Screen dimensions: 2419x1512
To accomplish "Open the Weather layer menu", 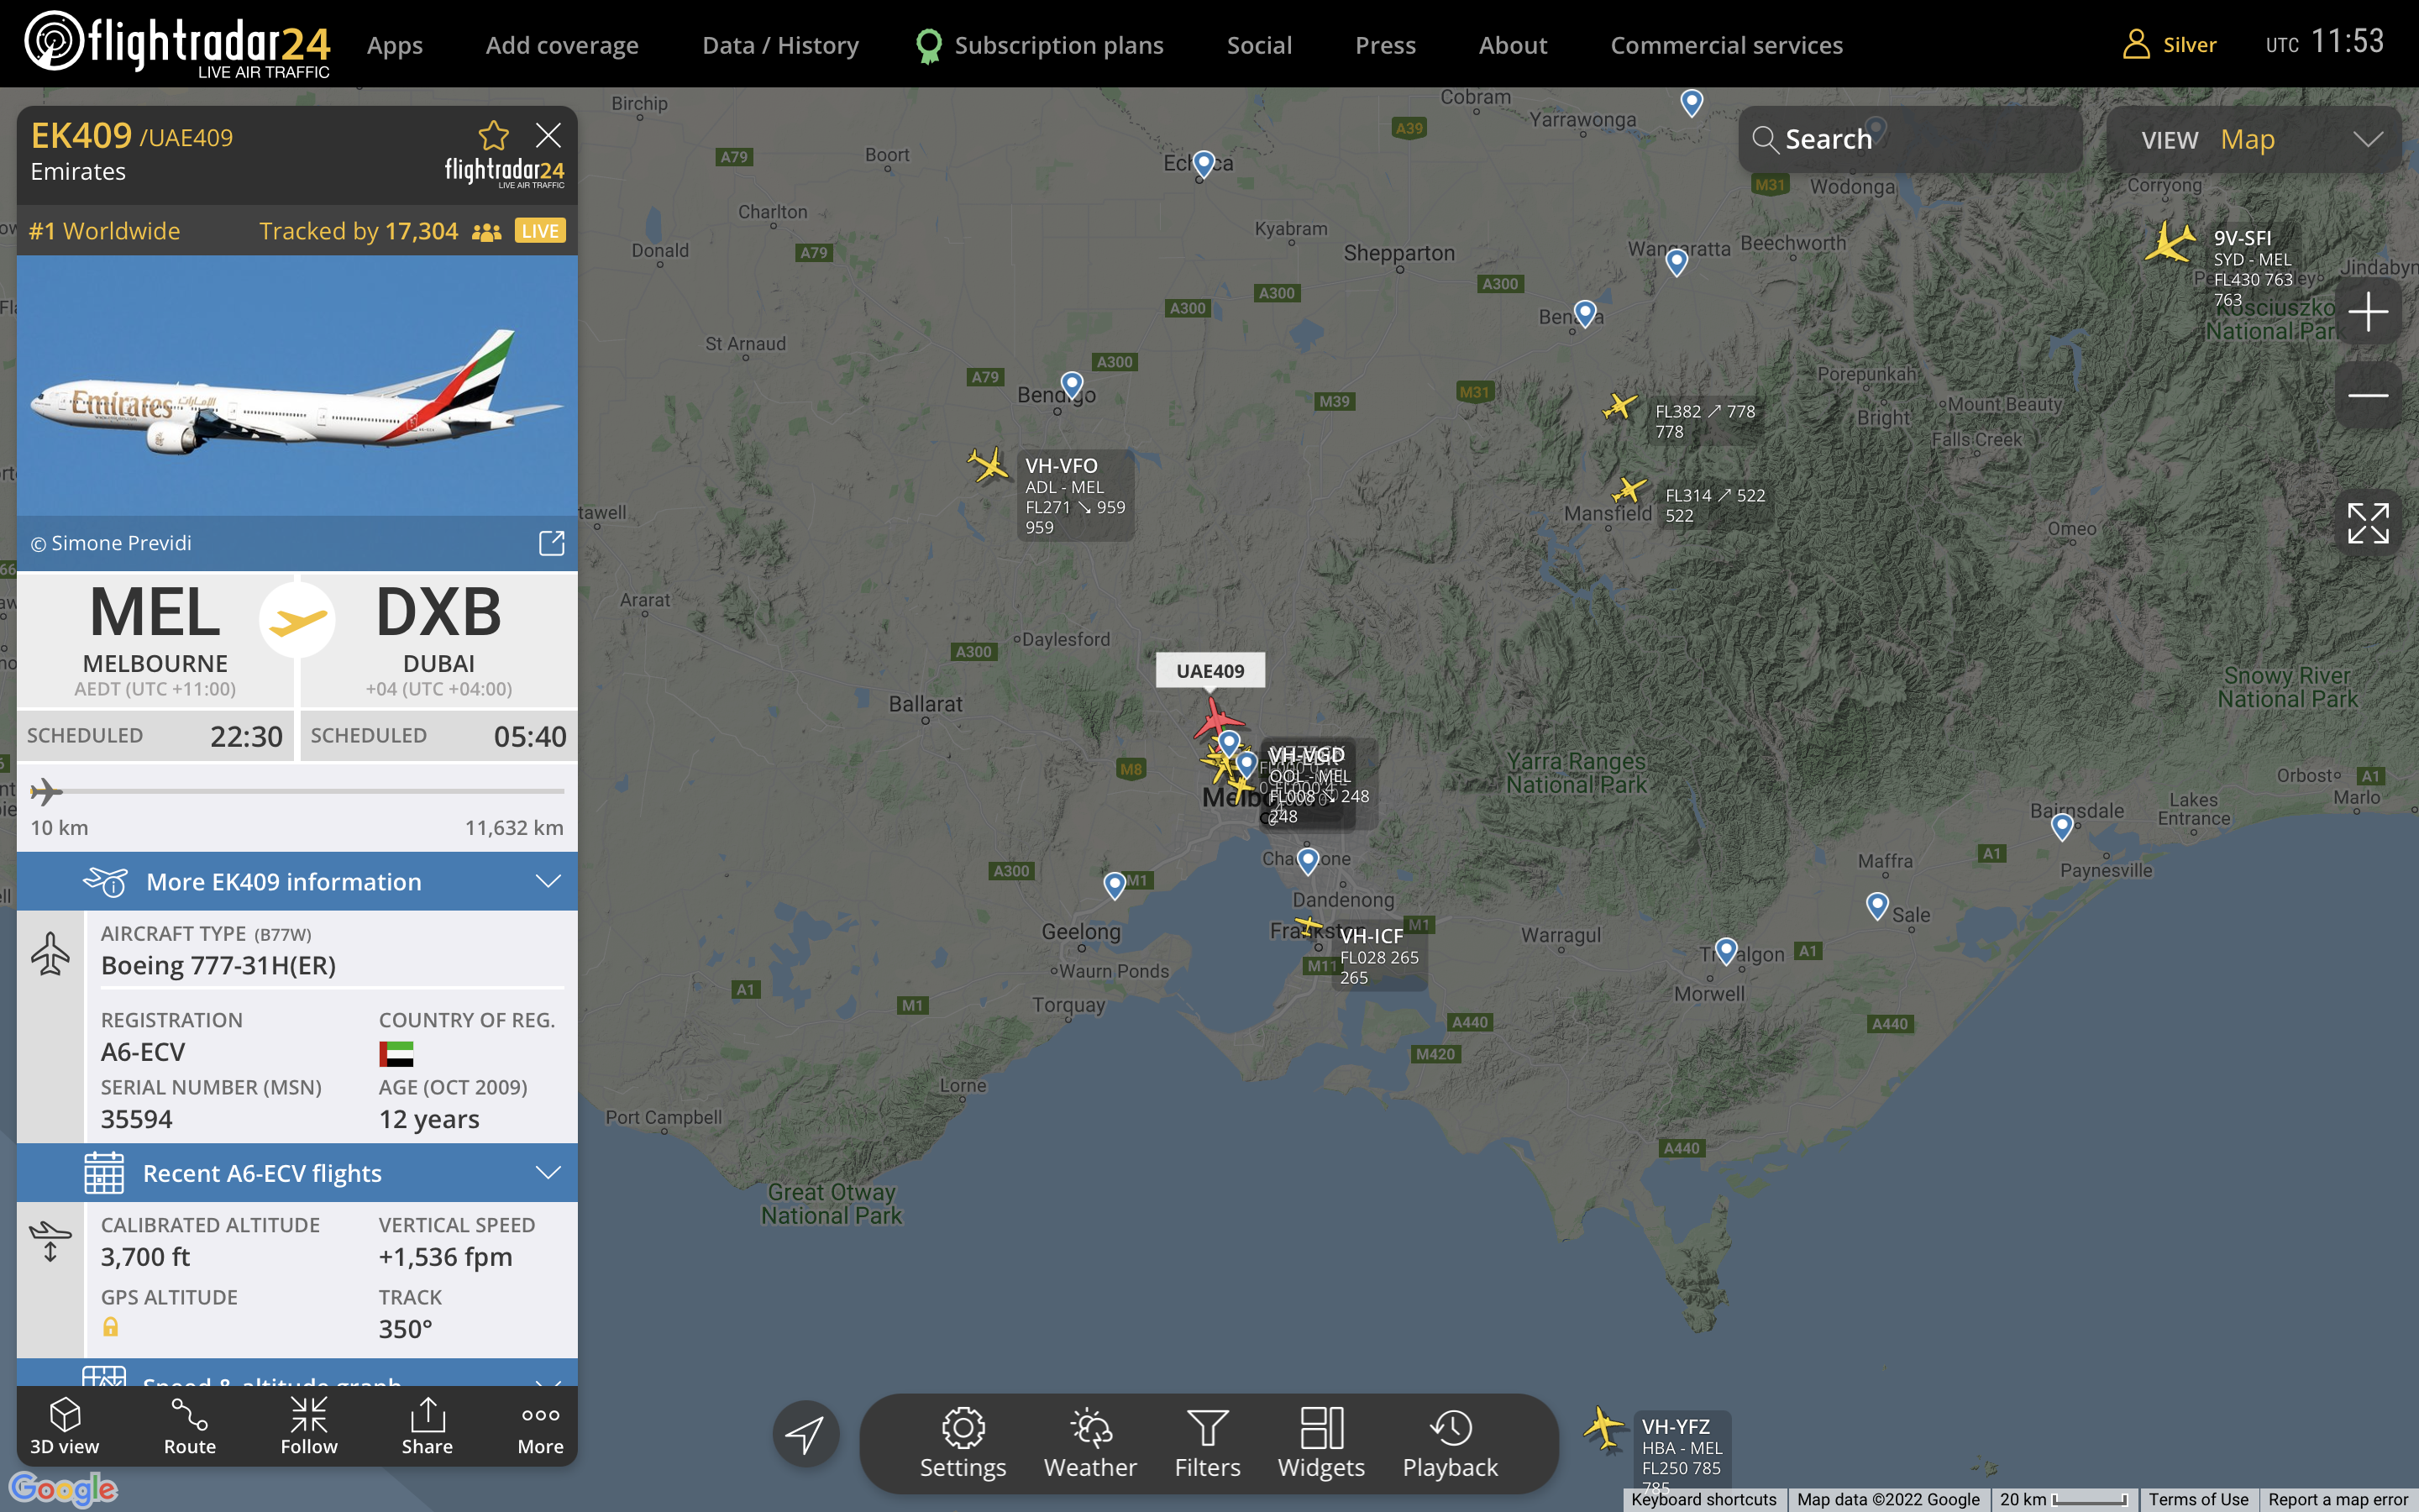I will click(1090, 1444).
